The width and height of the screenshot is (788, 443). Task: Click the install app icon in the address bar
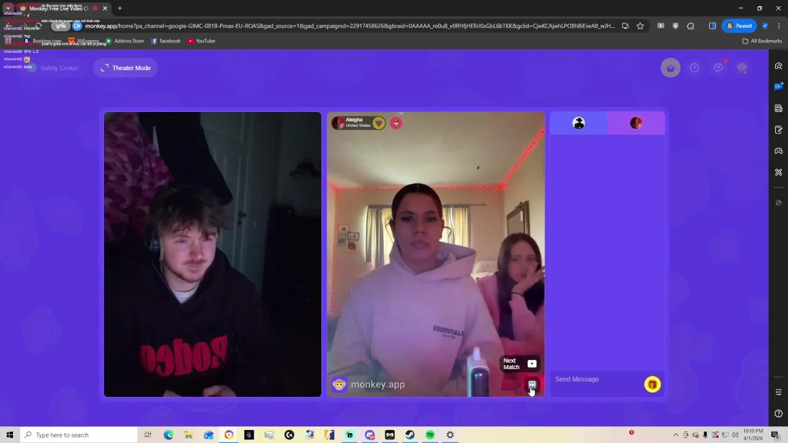(x=625, y=26)
